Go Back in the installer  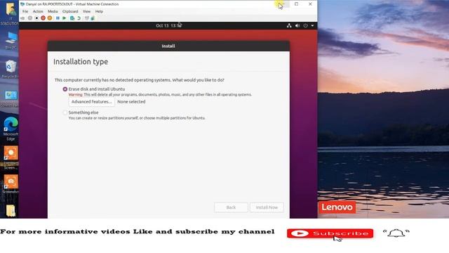coord(231,207)
